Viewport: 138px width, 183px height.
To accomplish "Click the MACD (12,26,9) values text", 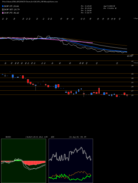I will pos(36,137).
